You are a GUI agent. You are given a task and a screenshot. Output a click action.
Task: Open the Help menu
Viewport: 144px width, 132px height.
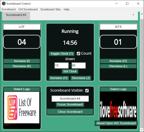[67, 9]
